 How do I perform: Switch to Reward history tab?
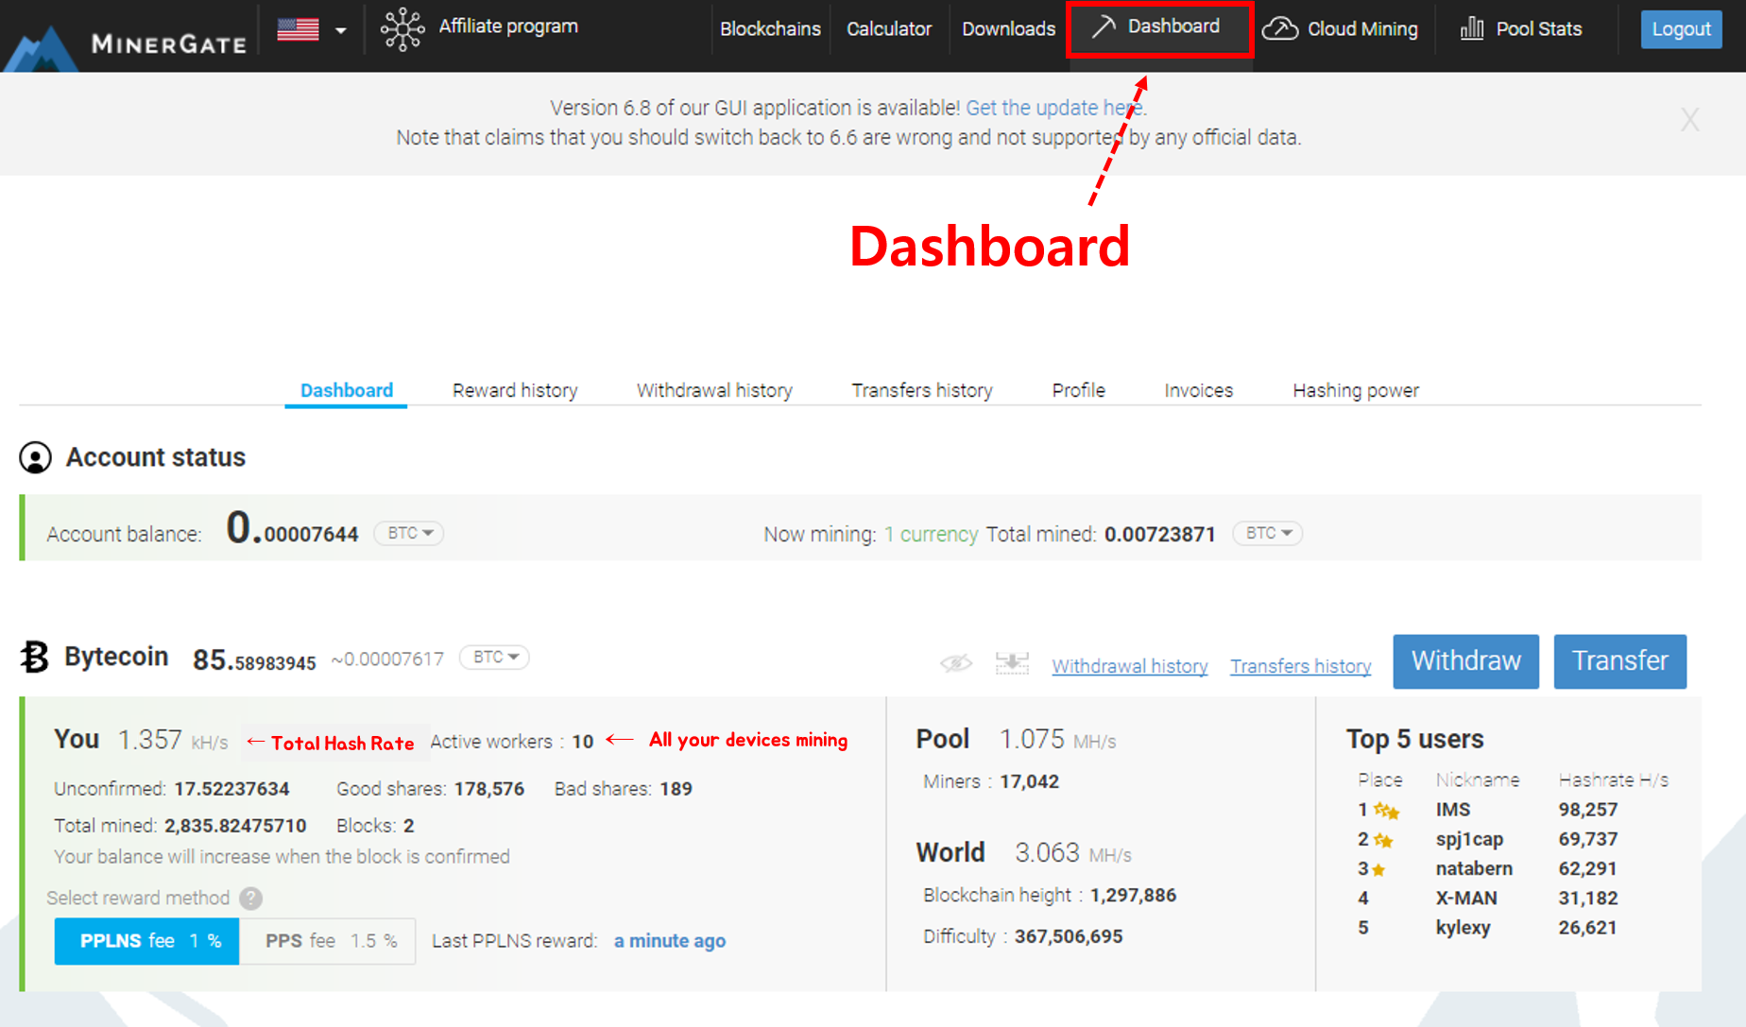point(515,390)
